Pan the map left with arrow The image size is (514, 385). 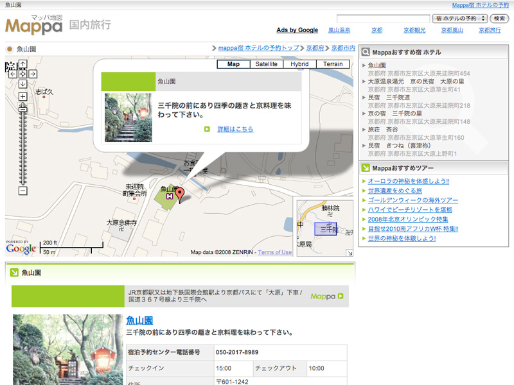point(12,74)
